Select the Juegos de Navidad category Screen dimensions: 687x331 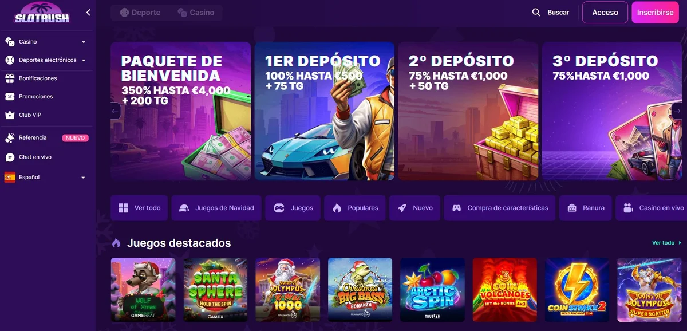pyautogui.click(x=217, y=208)
